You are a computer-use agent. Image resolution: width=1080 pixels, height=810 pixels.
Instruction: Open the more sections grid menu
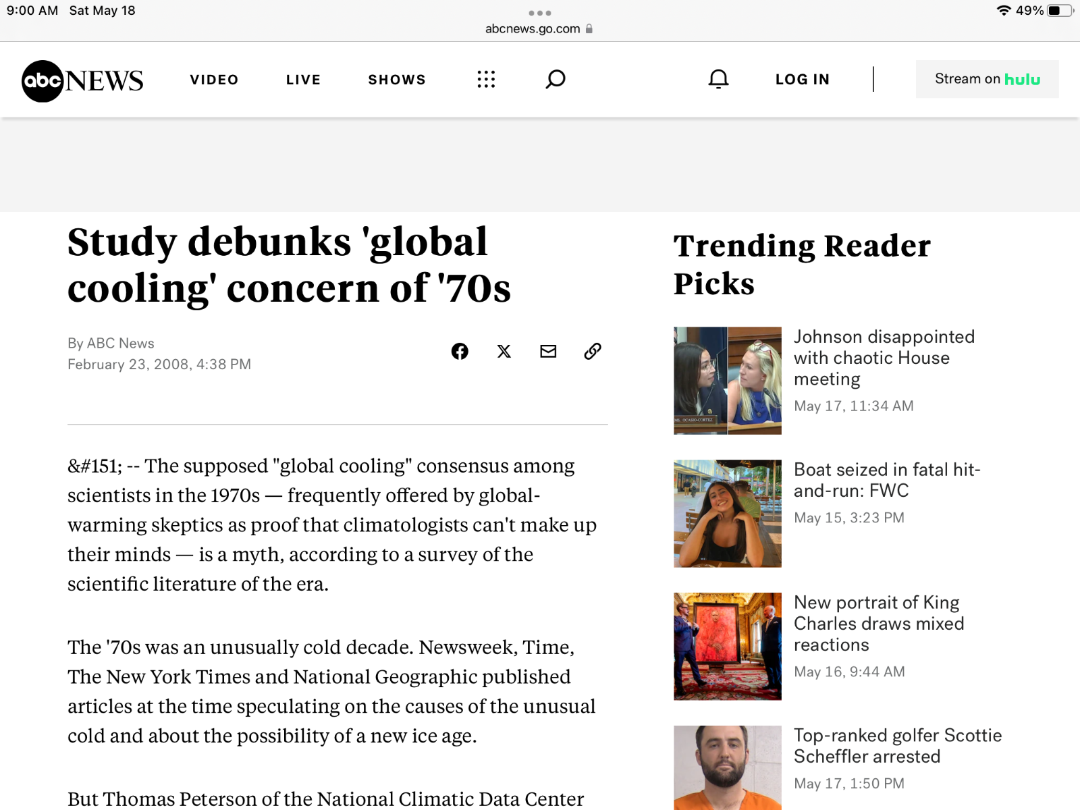click(486, 80)
